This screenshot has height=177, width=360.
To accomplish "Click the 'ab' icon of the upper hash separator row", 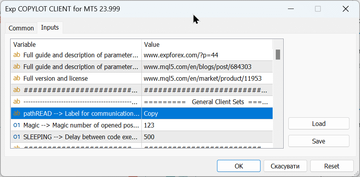I will 17,90.
